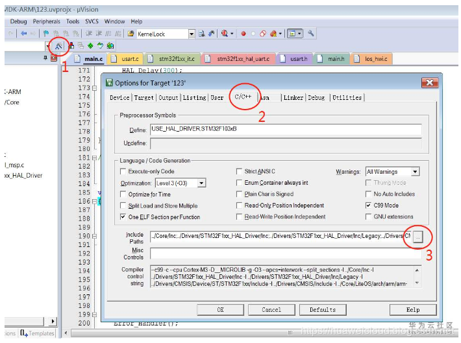The width and height of the screenshot is (461, 343).
Task: Navigate backwards with blue left arrow
Action: (x=24, y=34)
